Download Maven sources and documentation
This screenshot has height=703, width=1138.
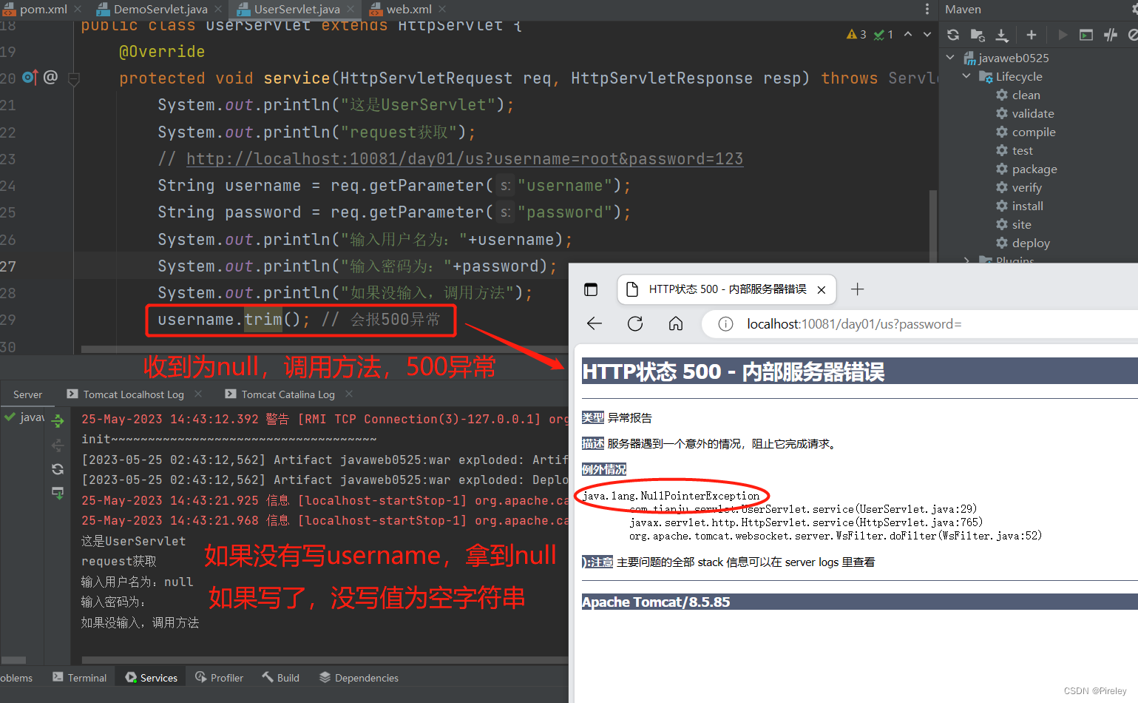point(1002,35)
